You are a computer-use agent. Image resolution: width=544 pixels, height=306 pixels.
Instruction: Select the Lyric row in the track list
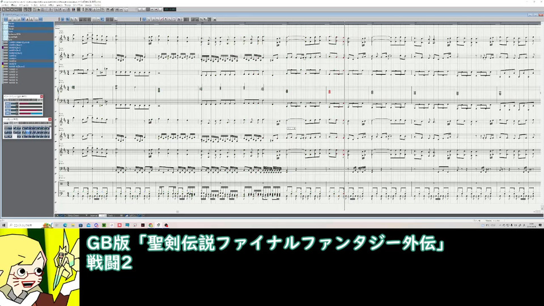(x=28, y=40)
